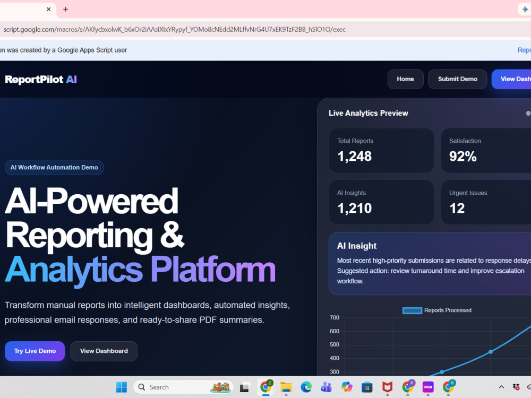The height and width of the screenshot is (398, 531).
Task: Click the taskbar Search box
Action: click(x=184, y=387)
